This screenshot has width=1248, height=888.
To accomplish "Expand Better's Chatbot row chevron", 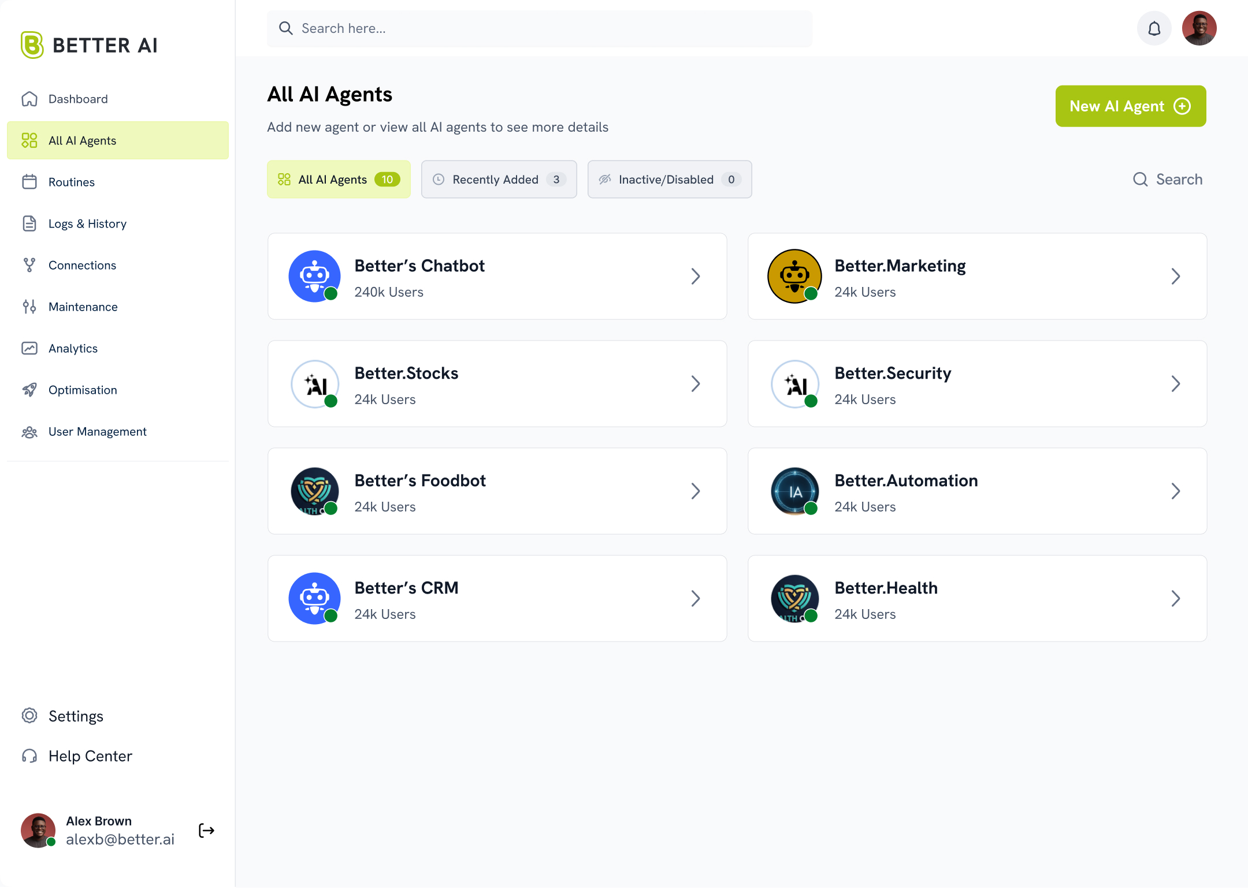I will coord(696,277).
